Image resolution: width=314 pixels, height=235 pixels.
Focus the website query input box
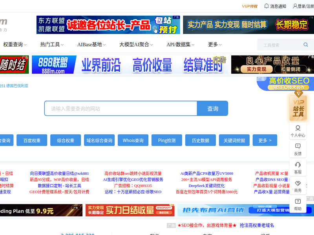(x=121, y=108)
